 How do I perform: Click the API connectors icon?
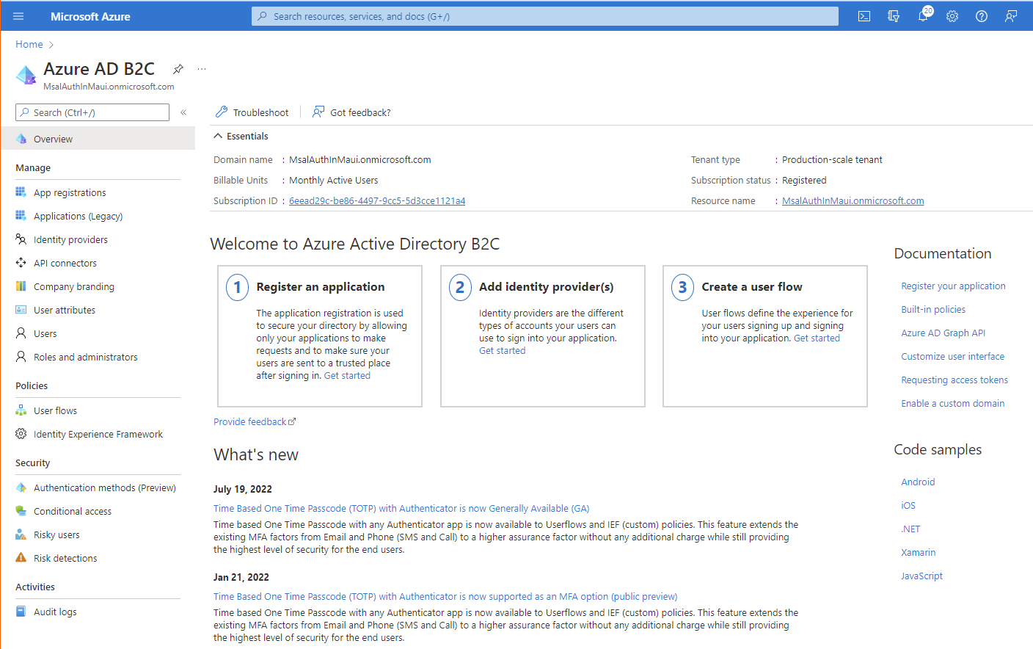coord(21,263)
